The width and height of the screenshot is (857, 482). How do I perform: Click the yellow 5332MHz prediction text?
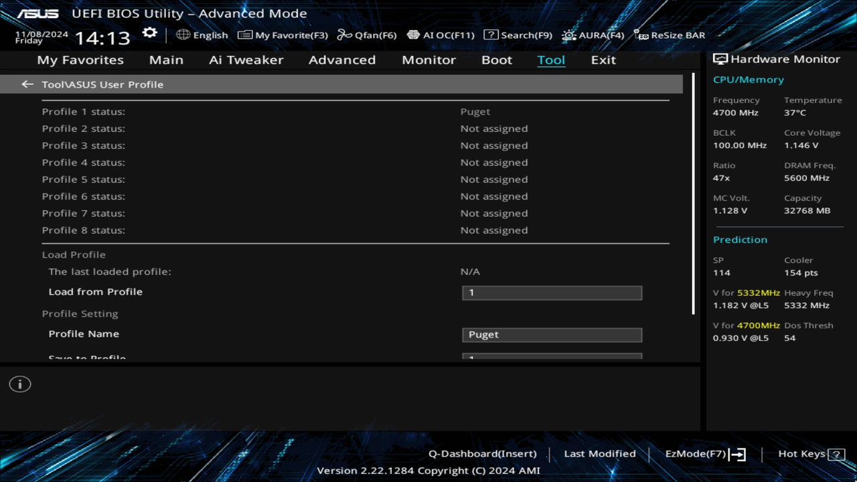[759, 293]
